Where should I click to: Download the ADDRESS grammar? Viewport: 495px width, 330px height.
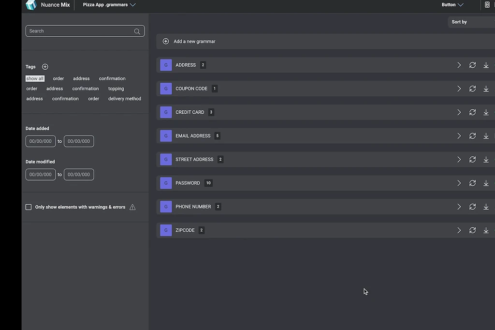[486, 65]
